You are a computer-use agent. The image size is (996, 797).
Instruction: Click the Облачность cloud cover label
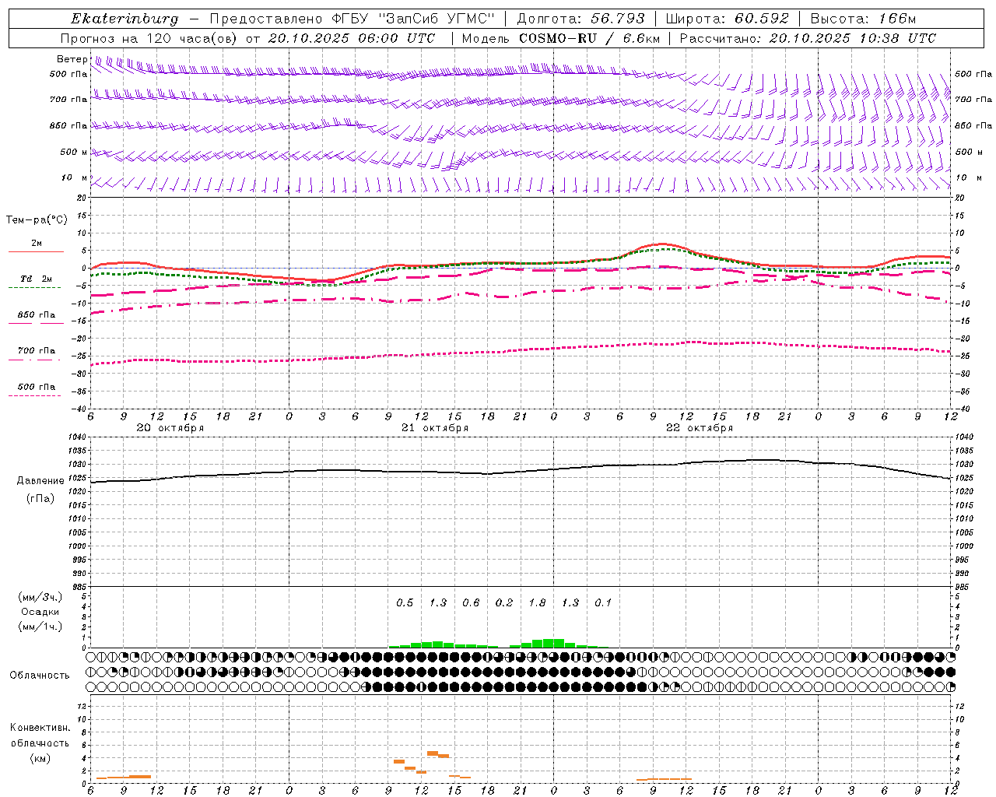point(40,675)
